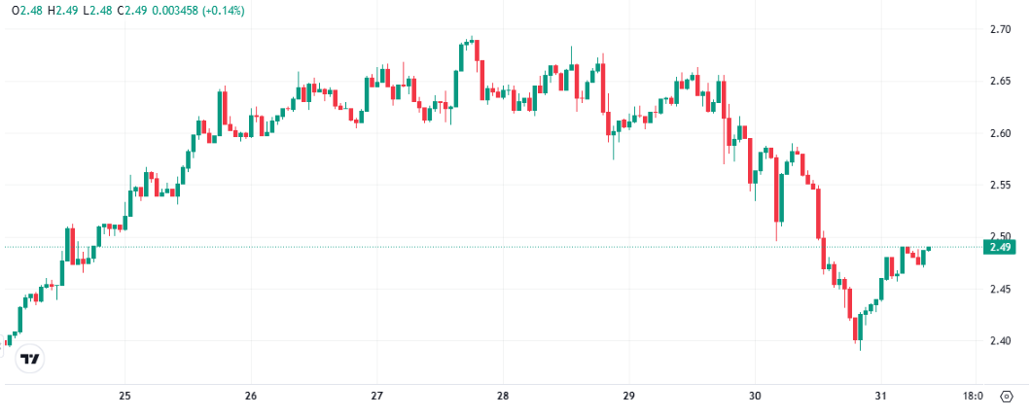Image resolution: width=1032 pixels, height=417 pixels.
Task: Click the 18:00 time axis label
Action: (x=972, y=397)
